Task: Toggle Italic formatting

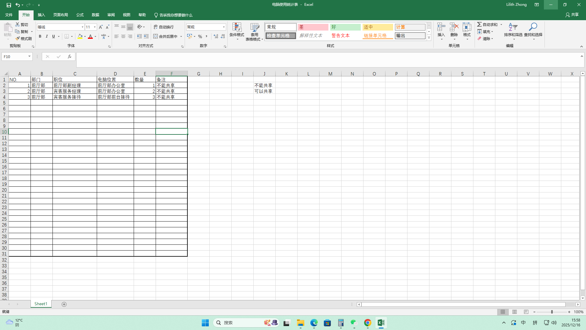Action: pyautogui.click(x=47, y=36)
